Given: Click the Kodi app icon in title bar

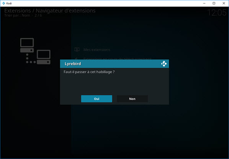Looking at the screenshot, I should [3, 3].
